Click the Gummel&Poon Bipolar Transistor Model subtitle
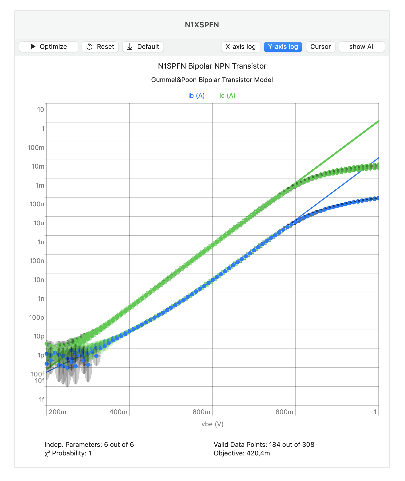 [212, 80]
